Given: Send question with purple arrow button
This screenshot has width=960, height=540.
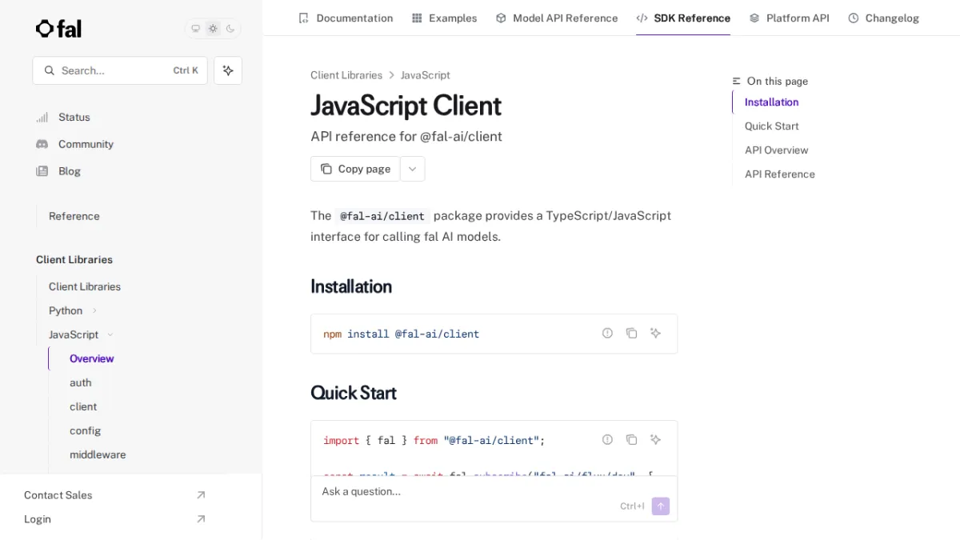Looking at the screenshot, I should [661, 506].
